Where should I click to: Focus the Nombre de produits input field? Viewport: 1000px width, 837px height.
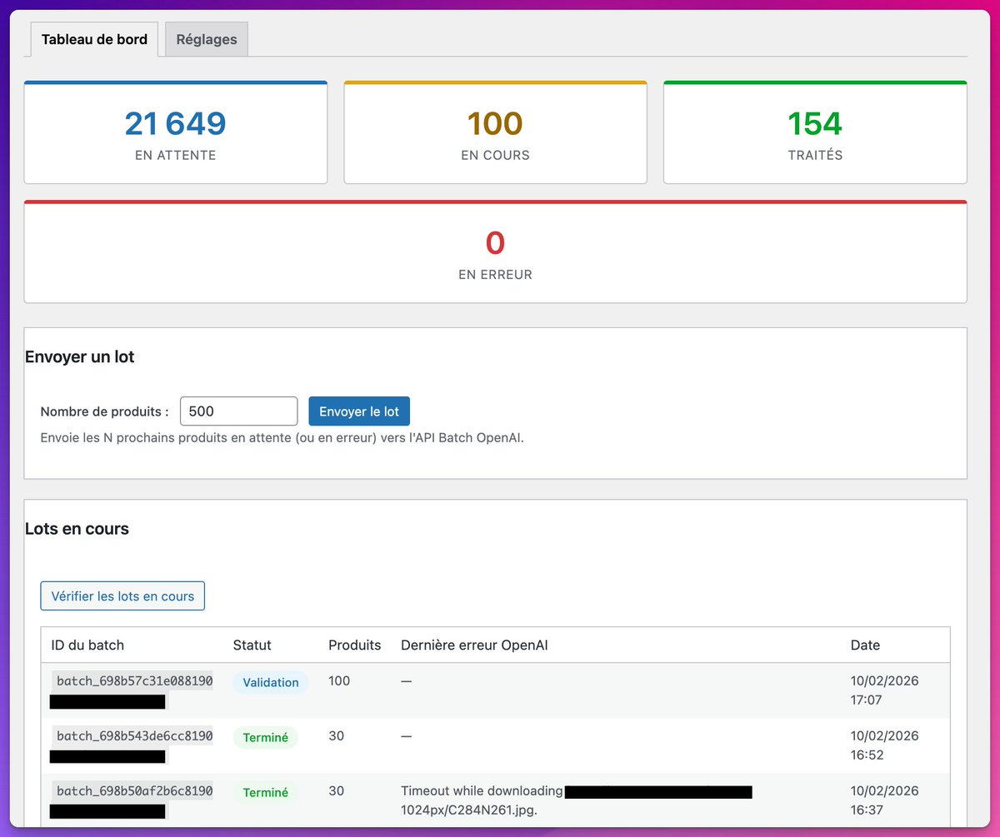click(x=238, y=411)
